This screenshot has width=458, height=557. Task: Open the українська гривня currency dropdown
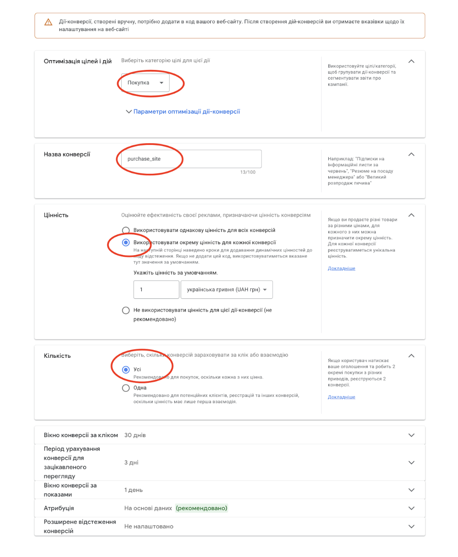[226, 290]
